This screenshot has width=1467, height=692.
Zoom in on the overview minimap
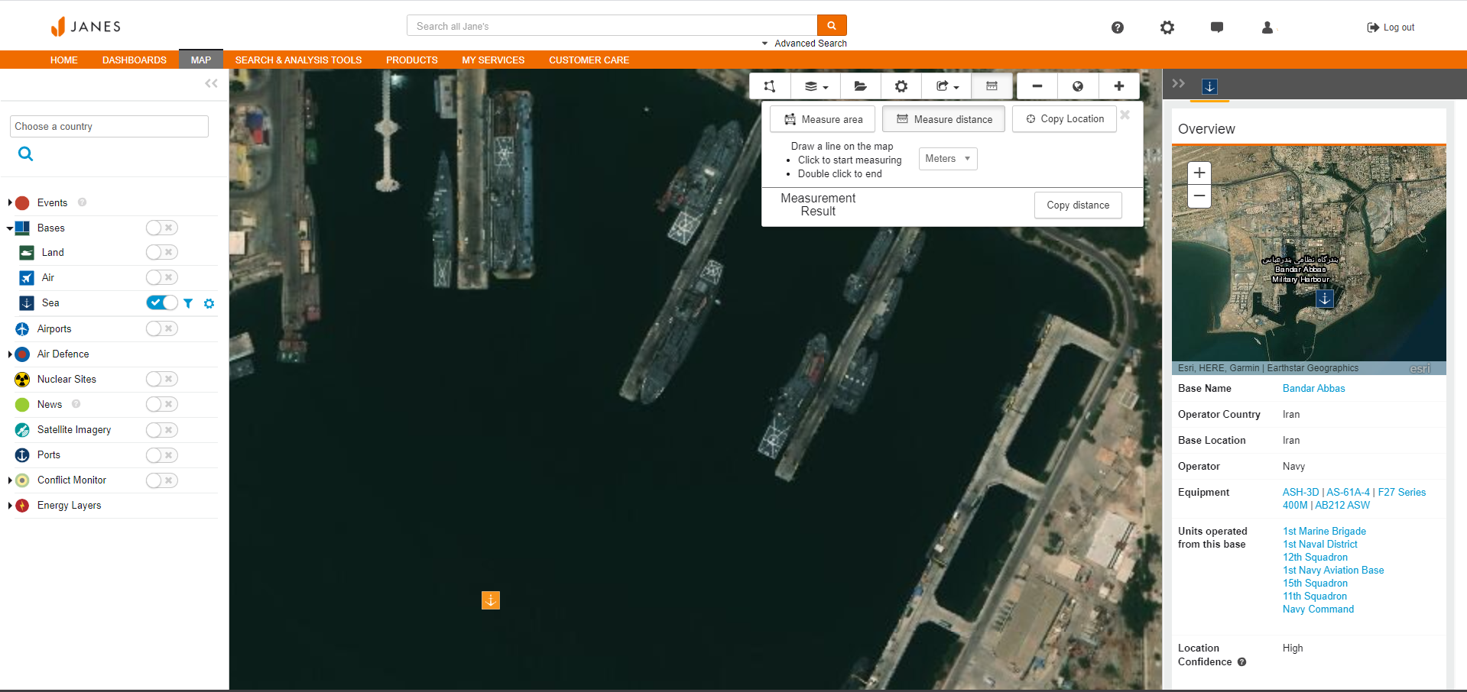pos(1199,173)
